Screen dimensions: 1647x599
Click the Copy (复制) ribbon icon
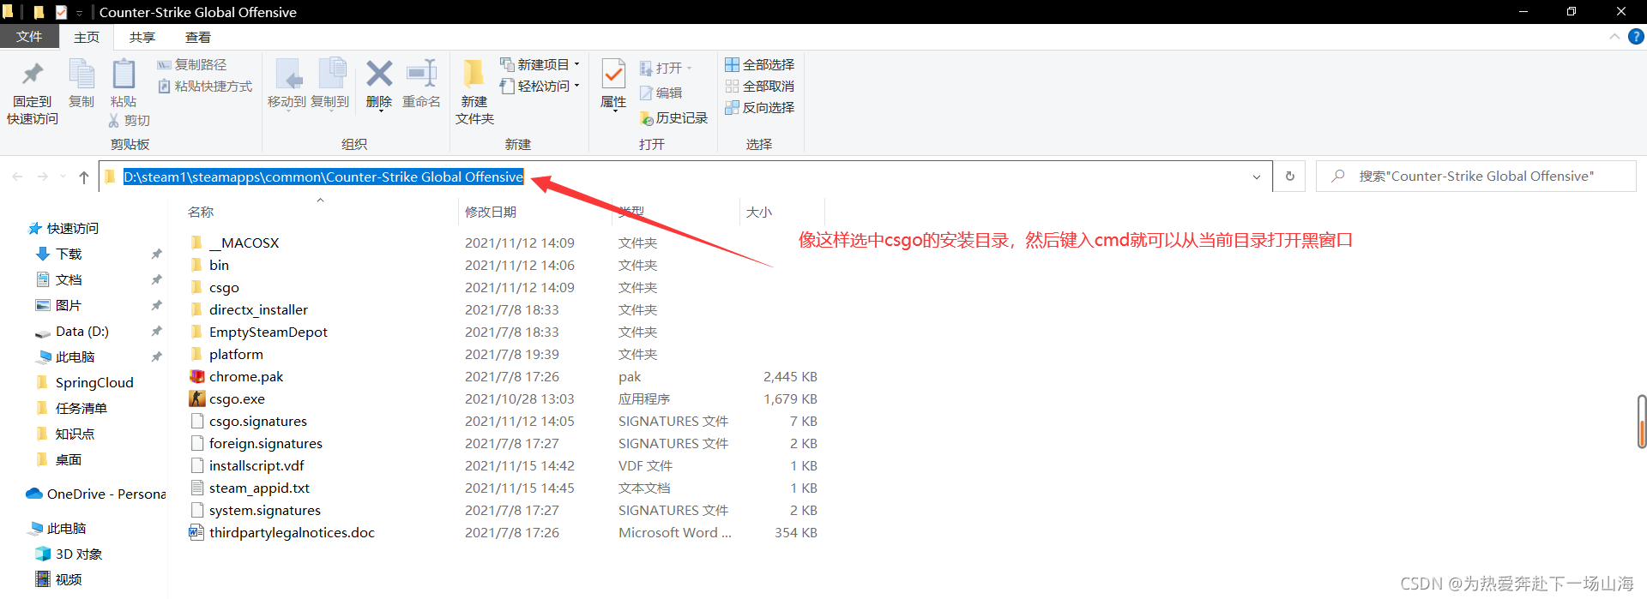pos(81,75)
